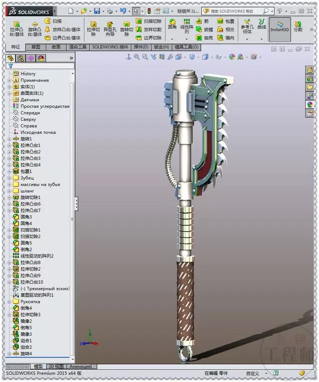
Task: Select the 边界凸台/基体 boundary boss tool
Action: 63,38
